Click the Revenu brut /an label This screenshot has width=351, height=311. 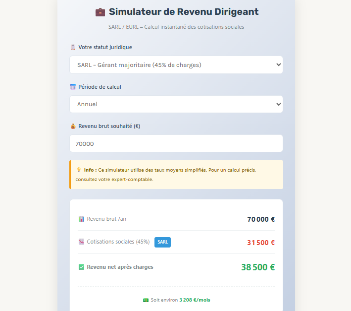click(106, 219)
